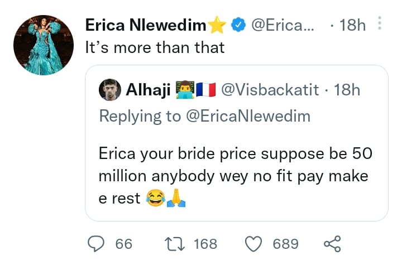The width and height of the screenshot is (402, 265).
Task: Click the 168 retweets count
Action: click(205, 244)
